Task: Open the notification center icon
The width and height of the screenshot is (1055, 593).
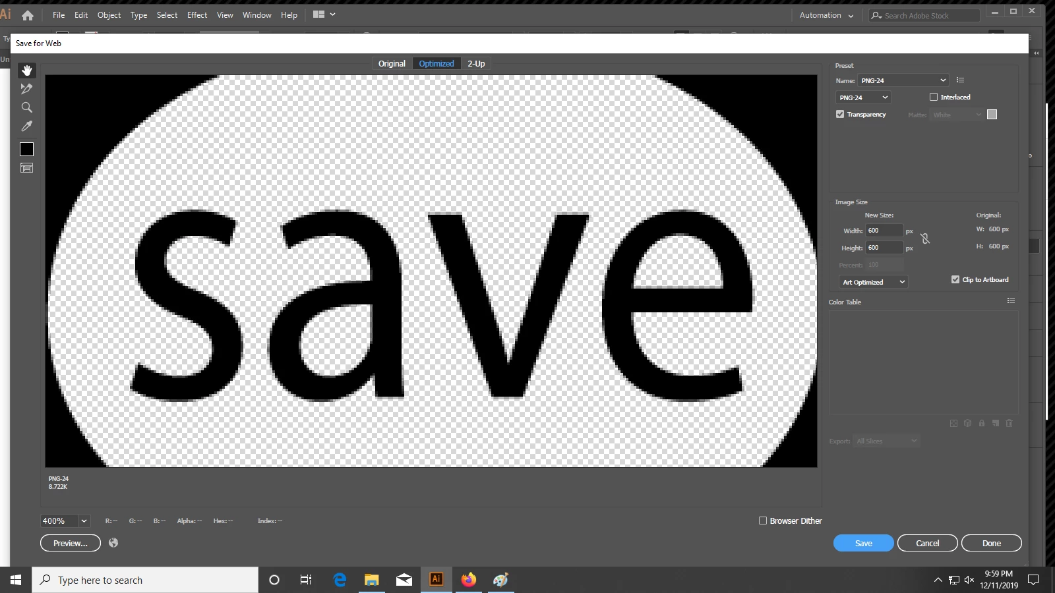Action: pos(1033,580)
